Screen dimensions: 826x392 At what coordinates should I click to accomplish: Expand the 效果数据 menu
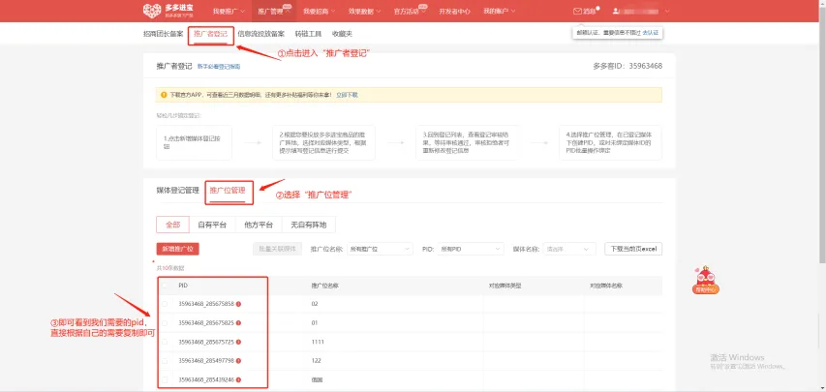tap(364, 11)
